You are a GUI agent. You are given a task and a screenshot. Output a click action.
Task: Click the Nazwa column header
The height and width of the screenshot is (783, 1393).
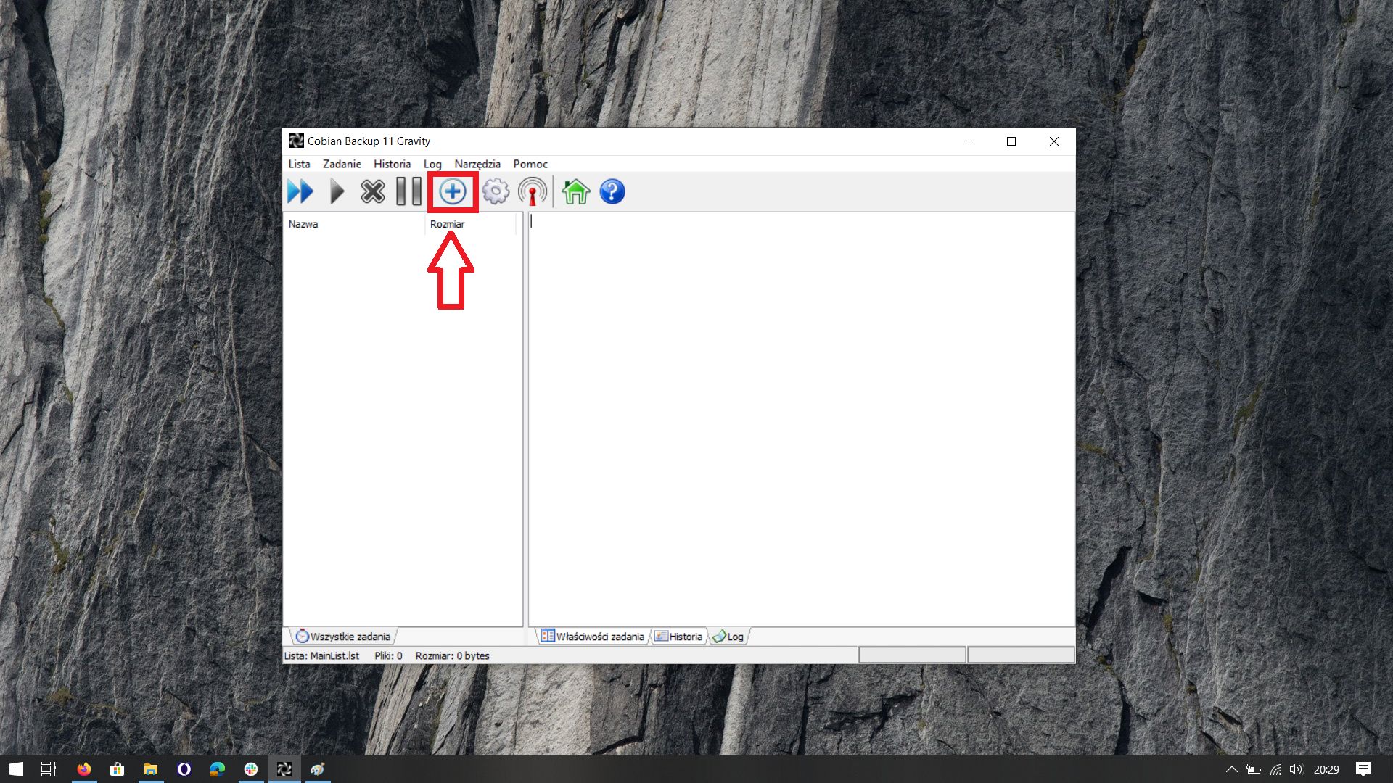pos(303,224)
